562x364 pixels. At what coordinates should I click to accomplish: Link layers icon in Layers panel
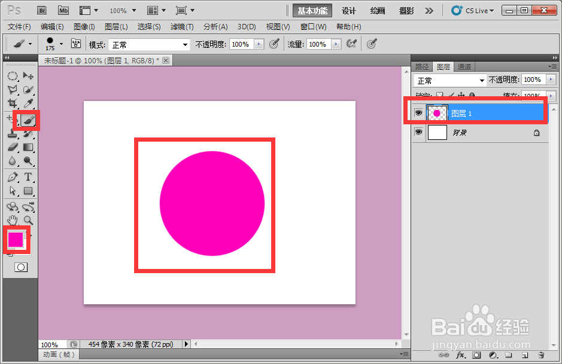click(443, 355)
